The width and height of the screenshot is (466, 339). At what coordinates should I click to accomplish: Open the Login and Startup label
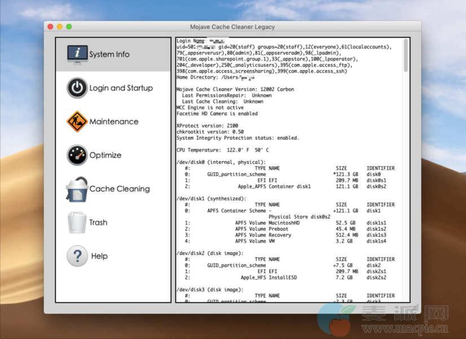[x=121, y=88]
